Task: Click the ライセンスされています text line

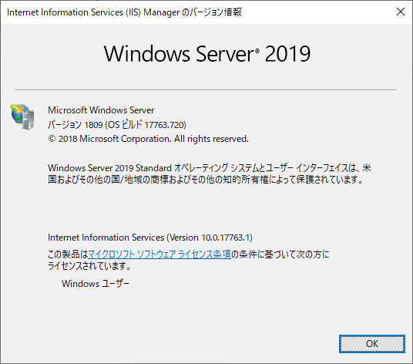Action: click(89, 266)
